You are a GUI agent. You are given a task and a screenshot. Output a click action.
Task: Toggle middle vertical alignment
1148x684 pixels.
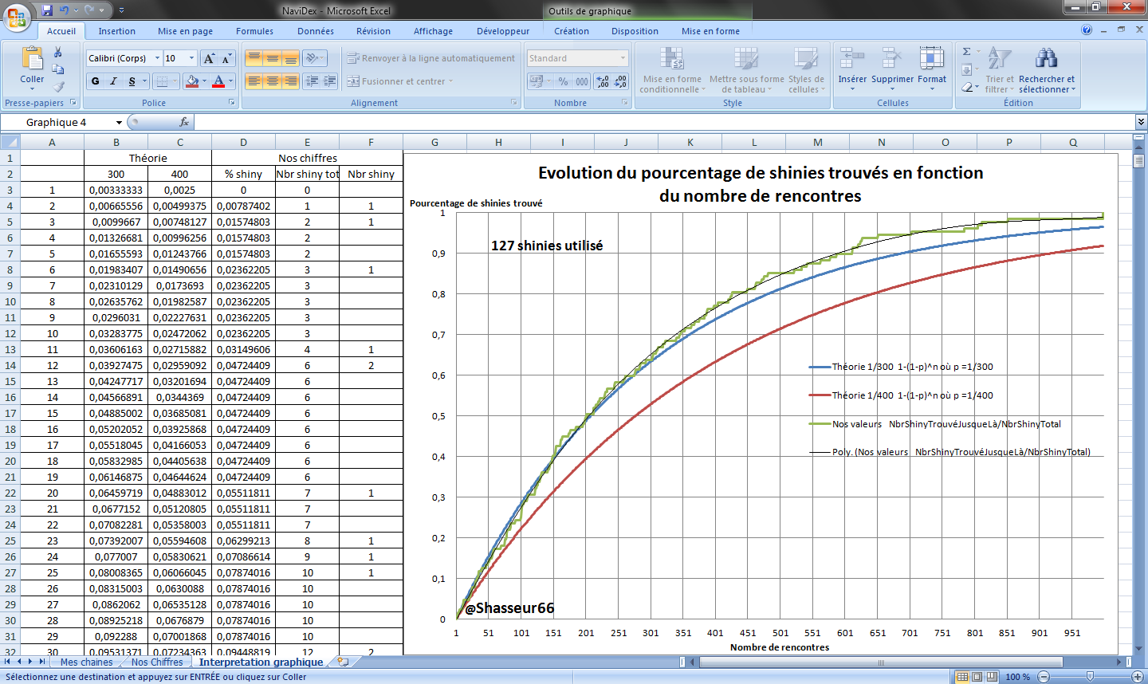tap(272, 58)
